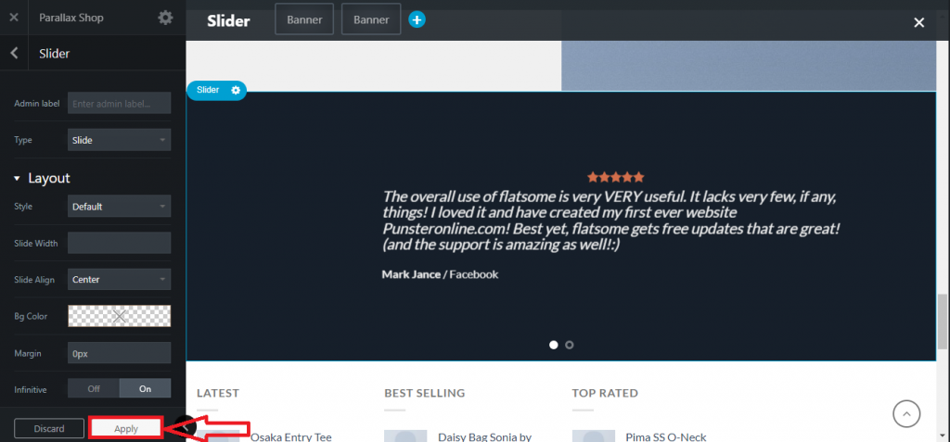This screenshot has width=950, height=442.
Task: Select the second Banner tab
Action: point(371,20)
